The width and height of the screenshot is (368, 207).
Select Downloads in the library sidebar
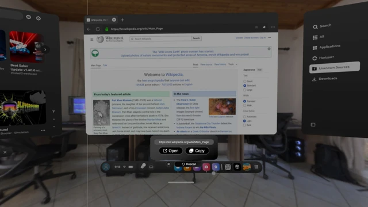(x=328, y=79)
